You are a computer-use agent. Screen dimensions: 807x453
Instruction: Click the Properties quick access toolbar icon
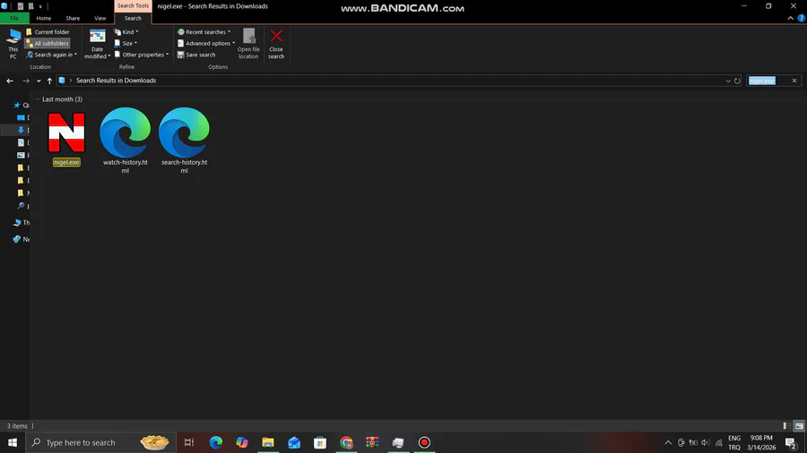click(21, 6)
